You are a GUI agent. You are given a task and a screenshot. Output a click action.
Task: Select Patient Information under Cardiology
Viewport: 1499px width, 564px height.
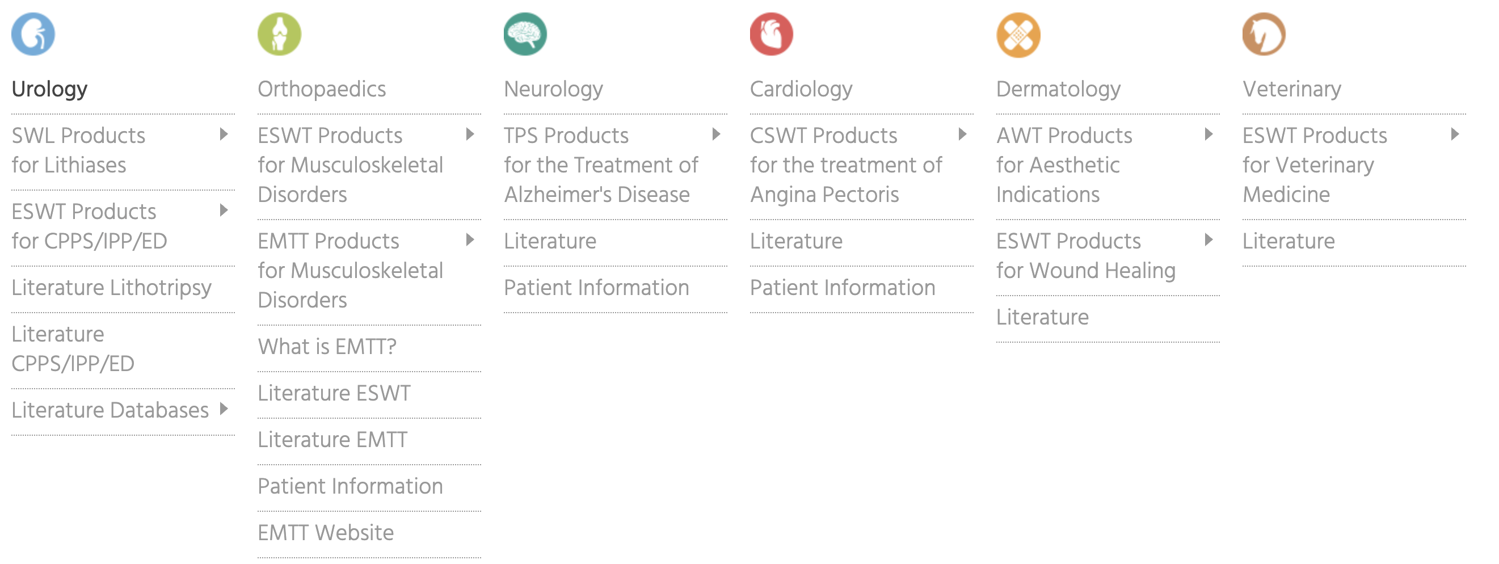click(843, 288)
